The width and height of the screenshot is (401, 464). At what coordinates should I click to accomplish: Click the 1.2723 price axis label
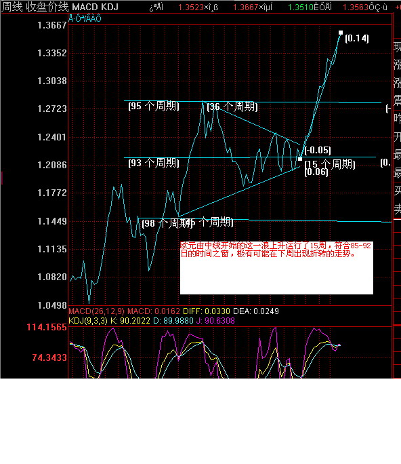(x=52, y=109)
